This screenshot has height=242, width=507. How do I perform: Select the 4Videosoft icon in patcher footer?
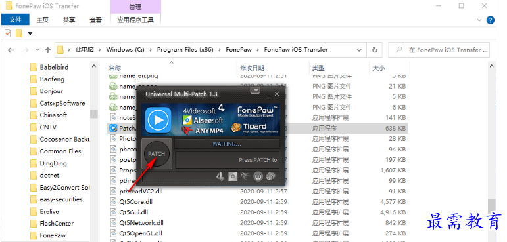[x=220, y=176]
